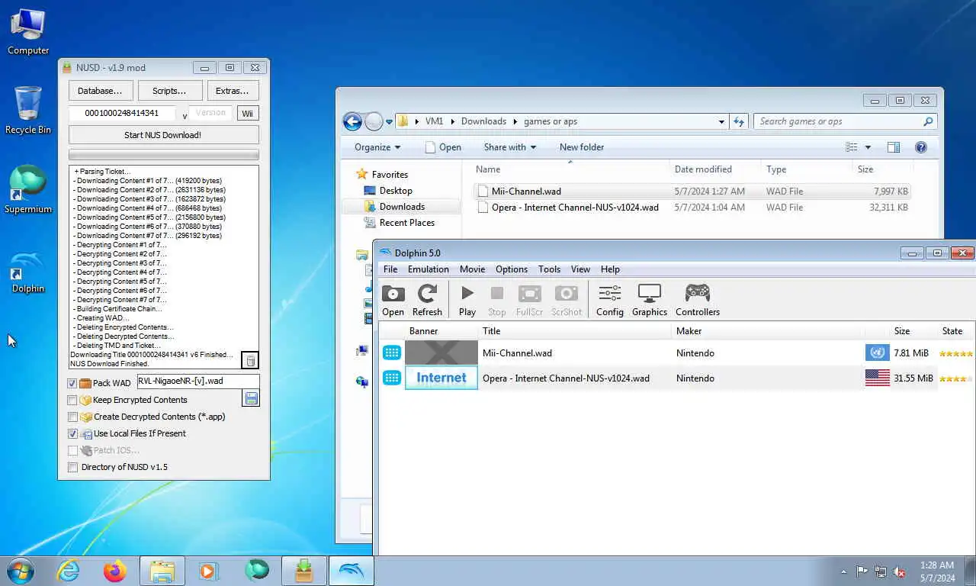Click the Search games or aps box
Screen dimensions: 976x586
tap(846, 121)
